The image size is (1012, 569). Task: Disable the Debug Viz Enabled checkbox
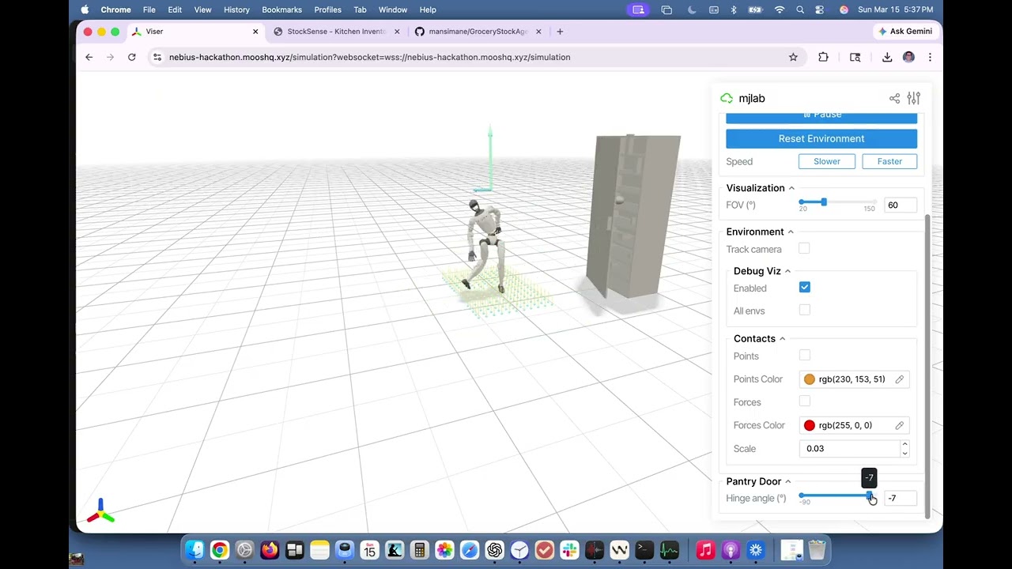(x=804, y=288)
